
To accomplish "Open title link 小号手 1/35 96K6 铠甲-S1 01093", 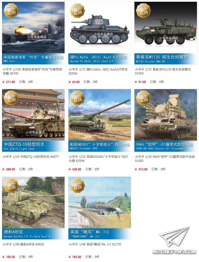I will [165, 159].
